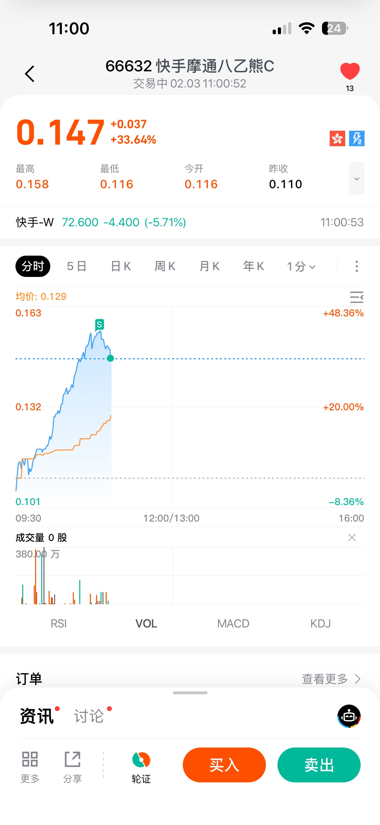
Task: Switch to the 日K chart tab
Action: pos(121,266)
